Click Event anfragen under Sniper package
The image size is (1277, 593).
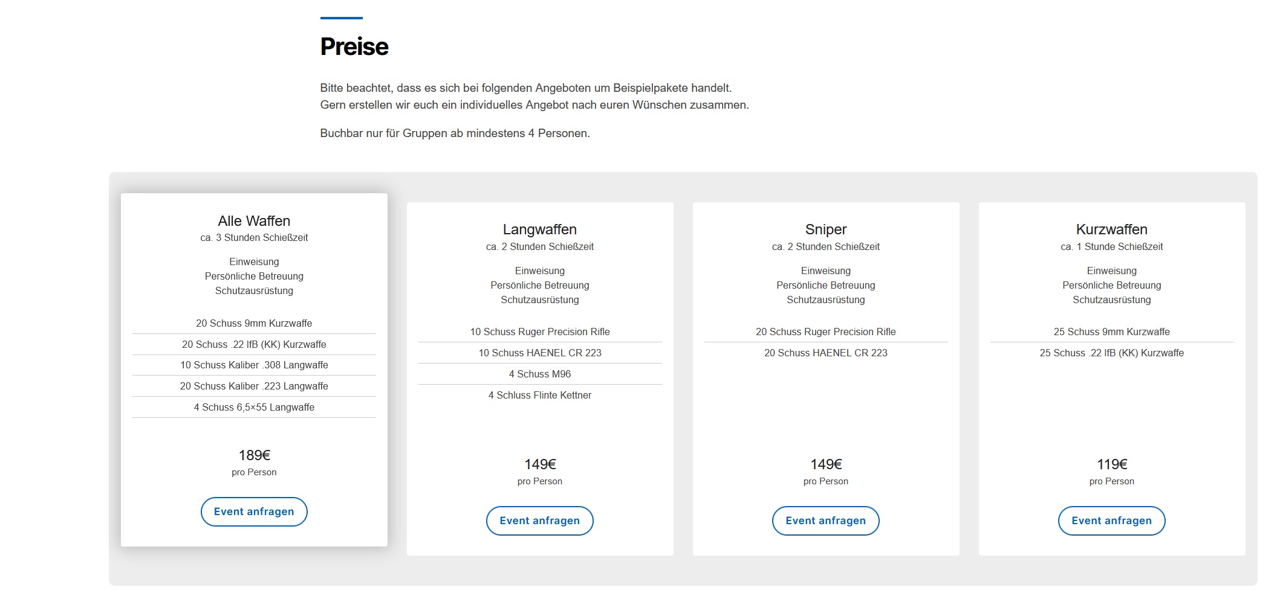click(825, 521)
